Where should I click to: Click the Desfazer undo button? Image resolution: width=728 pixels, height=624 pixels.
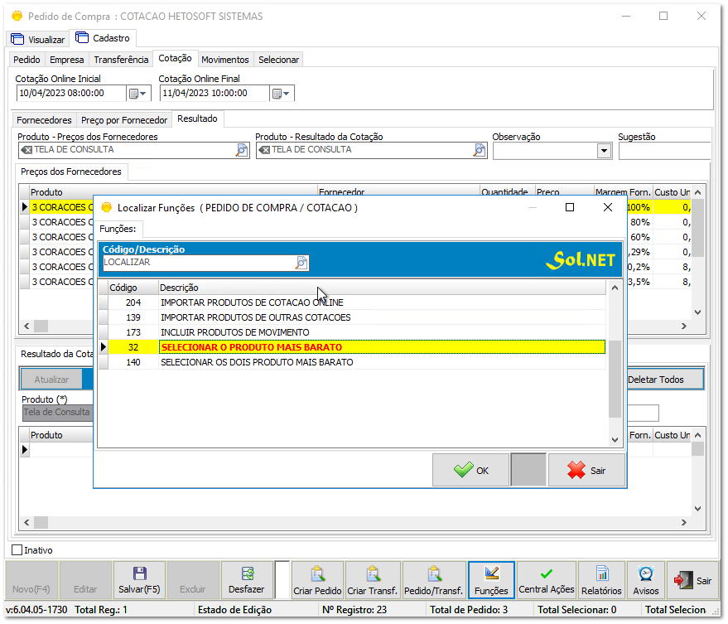coord(247,580)
